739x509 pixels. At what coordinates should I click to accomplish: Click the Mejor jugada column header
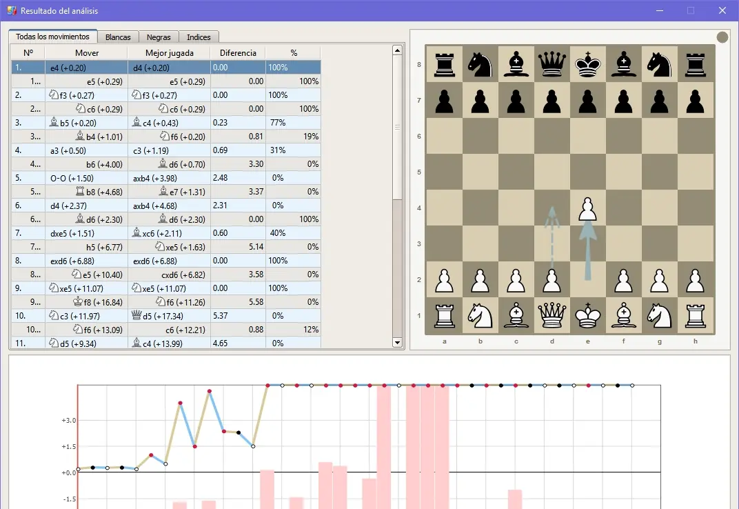pos(169,53)
